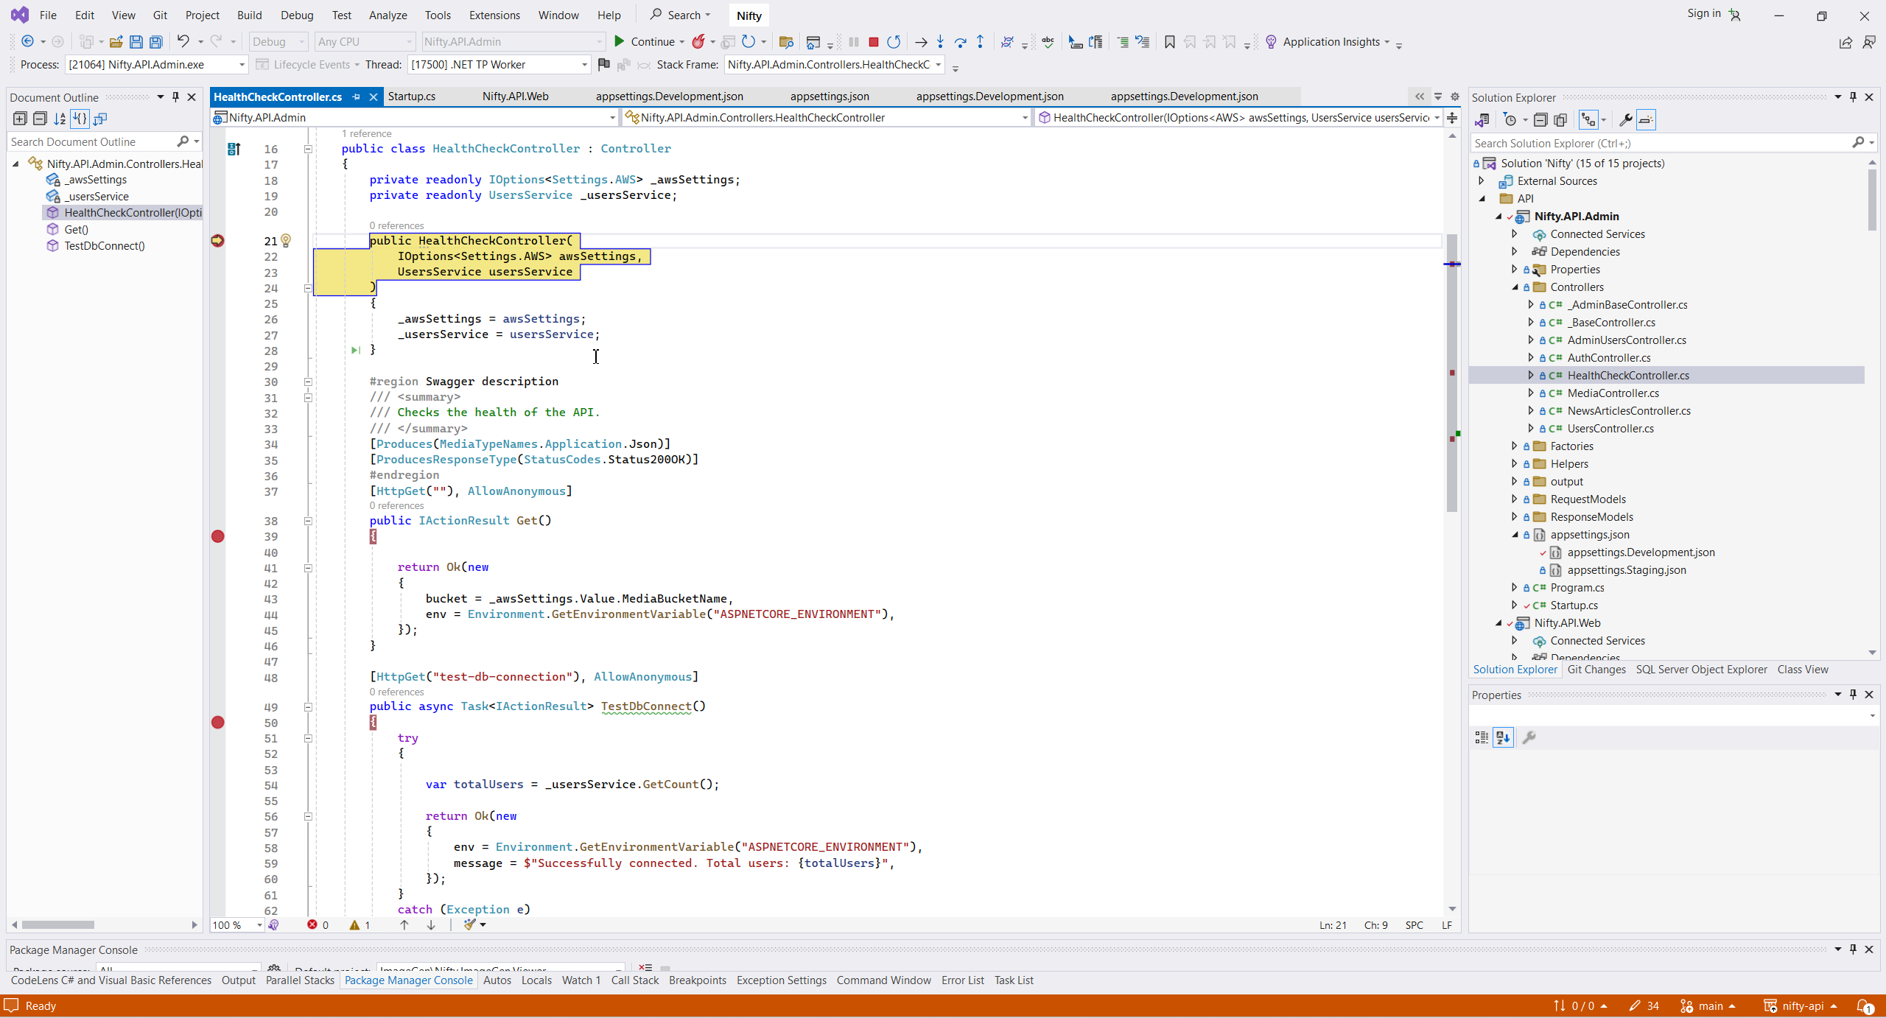1886x1018 pixels.
Task: Click the Document Outline horizontal scrollbar
Action: tap(59, 924)
